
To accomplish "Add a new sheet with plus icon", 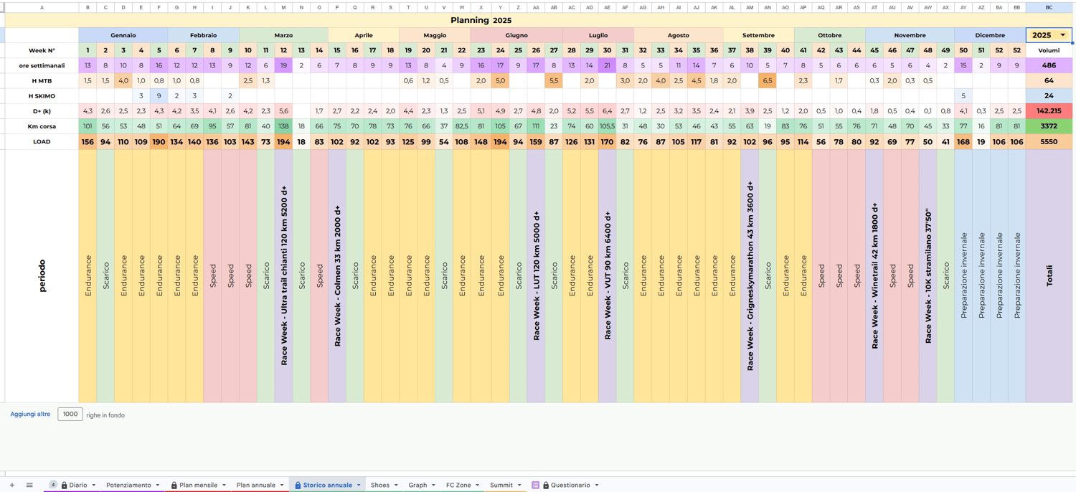I will (11, 486).
